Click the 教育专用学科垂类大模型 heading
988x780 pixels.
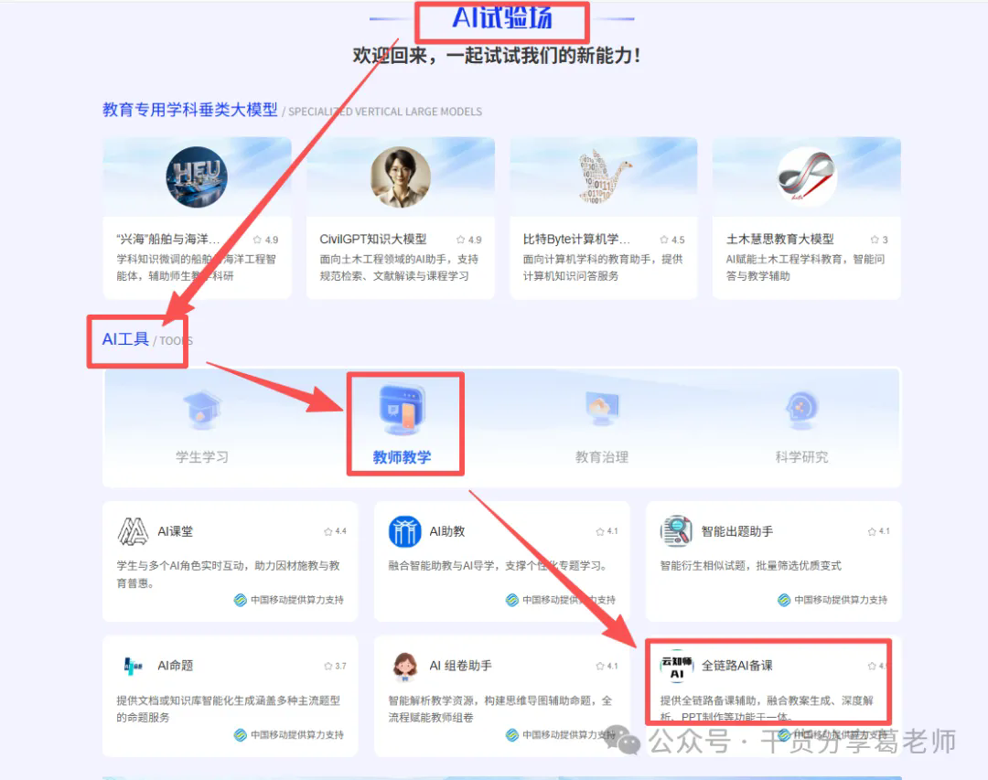coord(189,110)
